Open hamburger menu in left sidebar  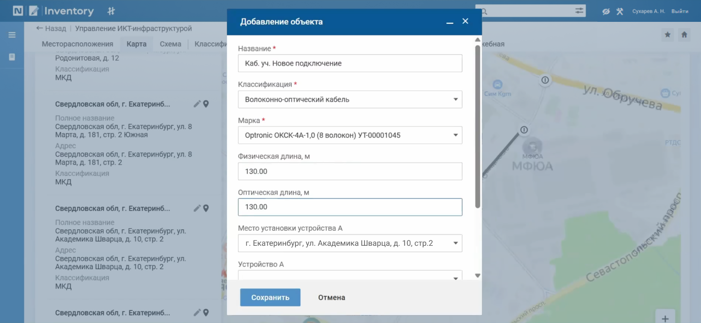point(12,35)
